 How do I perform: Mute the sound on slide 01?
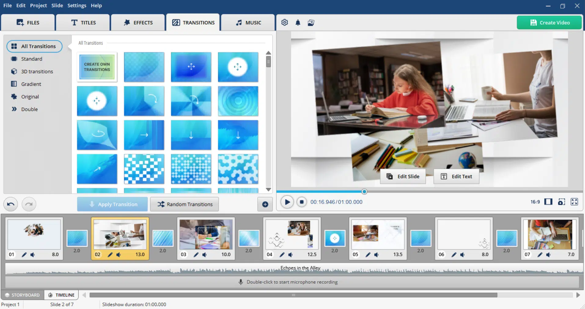coord(33,255)
